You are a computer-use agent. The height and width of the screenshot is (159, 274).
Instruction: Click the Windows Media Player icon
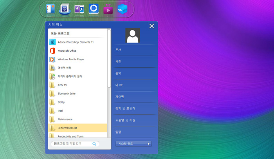(52, 60)
